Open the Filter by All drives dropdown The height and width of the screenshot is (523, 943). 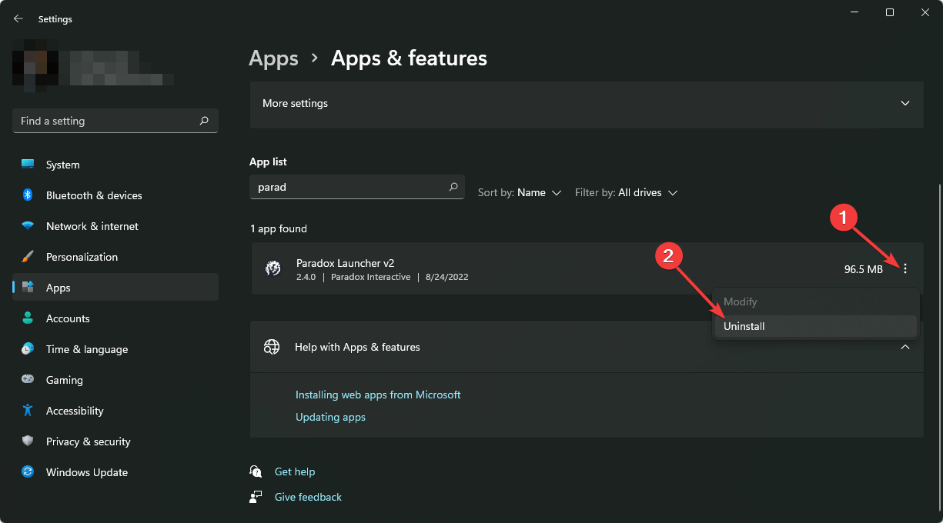(627, 192)
